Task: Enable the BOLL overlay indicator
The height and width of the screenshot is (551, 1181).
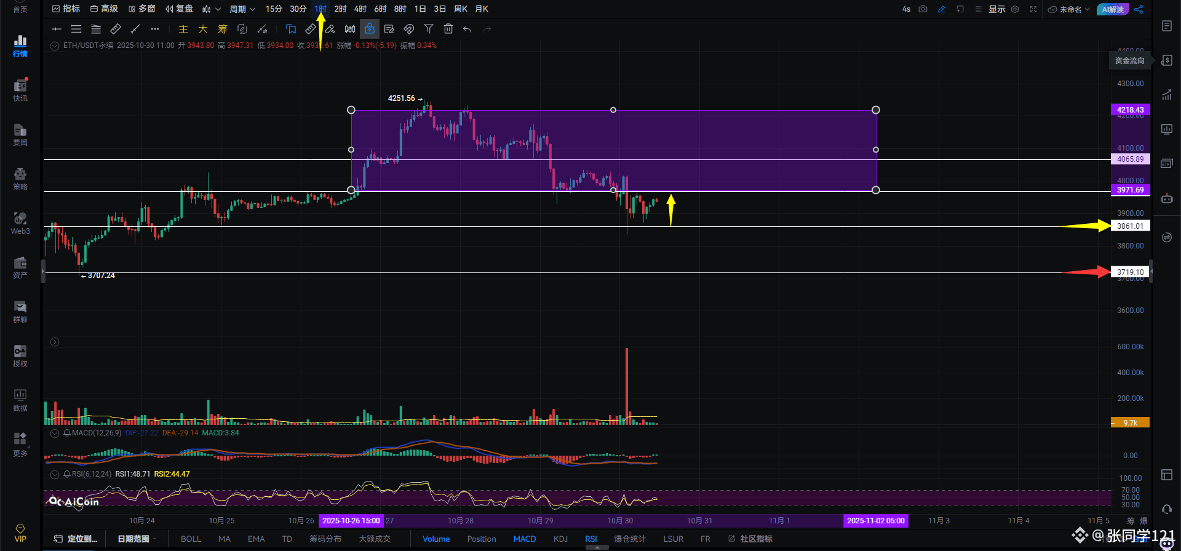Action: click(x=191, y=539)
